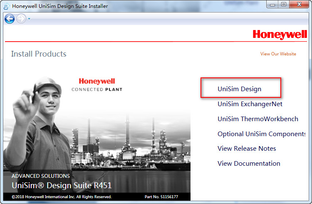Click the Forward navigation arrow
The width and height of the screenshot is (312, 204).
21,19
